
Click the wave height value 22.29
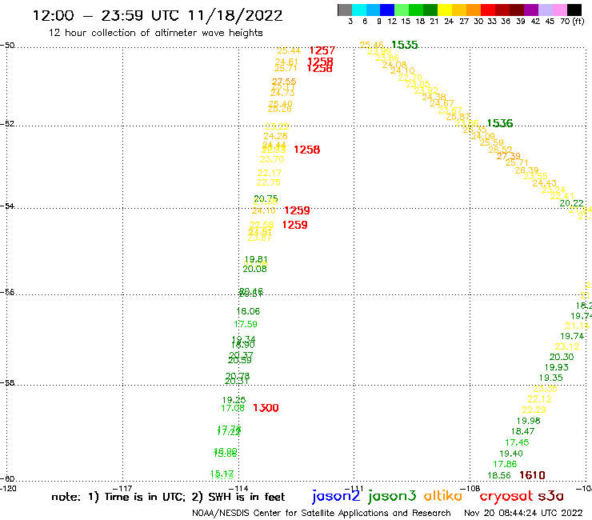point(534,410)
